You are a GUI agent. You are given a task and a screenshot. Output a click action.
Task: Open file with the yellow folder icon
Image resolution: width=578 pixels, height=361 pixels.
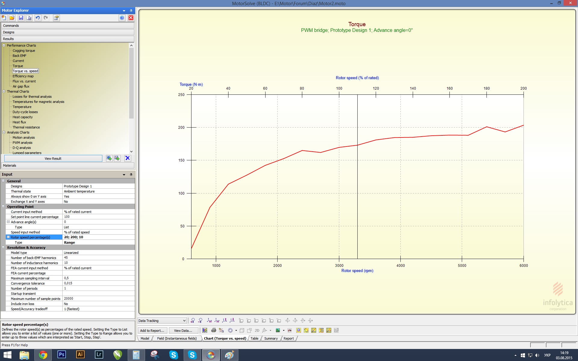coord(12,18)
